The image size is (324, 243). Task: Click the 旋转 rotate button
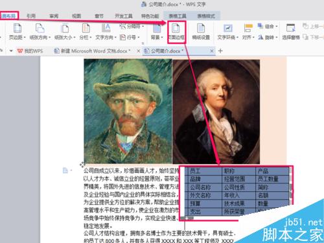[x=268, y=38]
